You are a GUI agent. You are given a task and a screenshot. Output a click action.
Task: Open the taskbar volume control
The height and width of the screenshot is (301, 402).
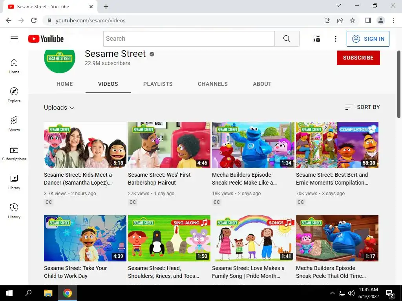tap(351, 293)
